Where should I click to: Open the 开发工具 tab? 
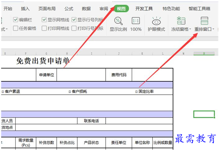point(144,9)
